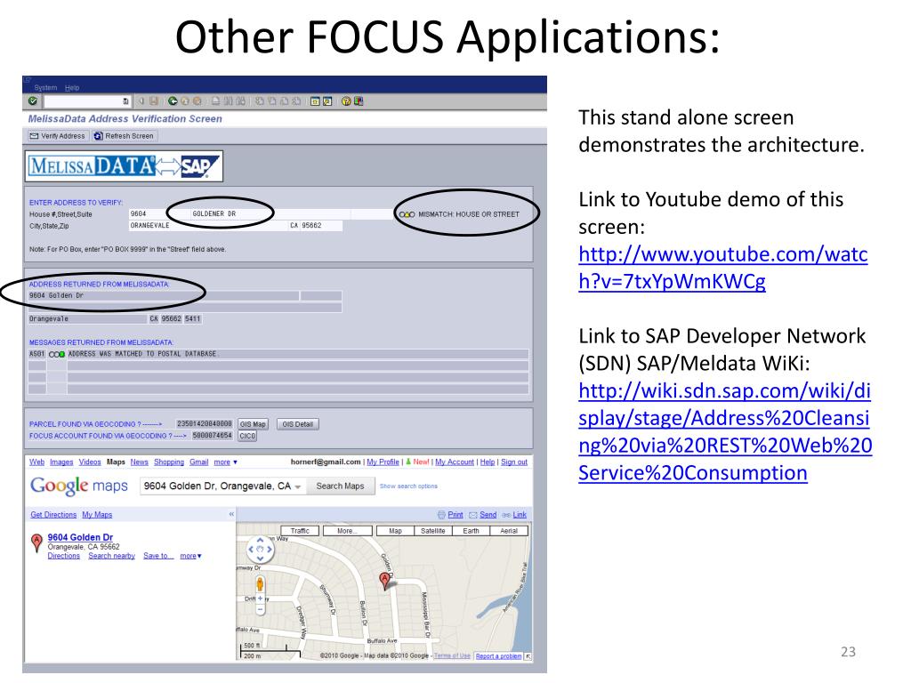Click the red A marker on the map

(384, 580)
